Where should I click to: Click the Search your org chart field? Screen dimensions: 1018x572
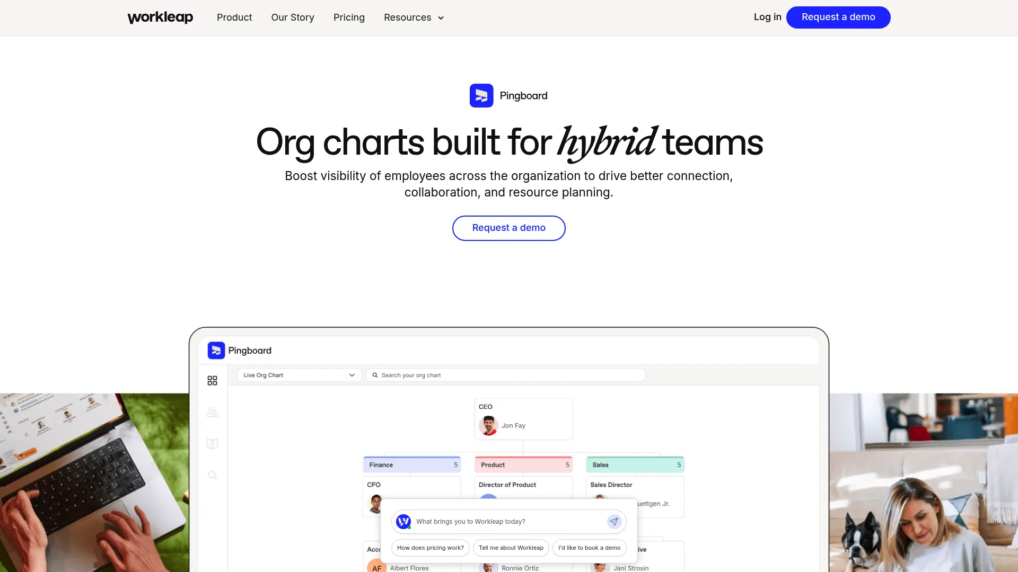pos(506,375)
